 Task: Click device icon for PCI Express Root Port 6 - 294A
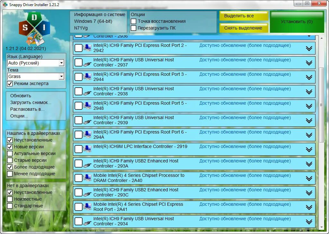(87, 134)
